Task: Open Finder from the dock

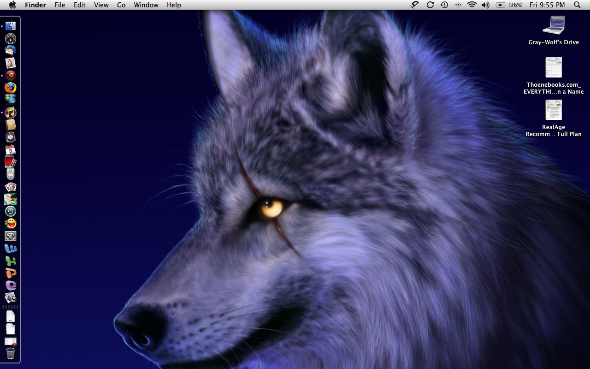Action: tap(11, 26)
